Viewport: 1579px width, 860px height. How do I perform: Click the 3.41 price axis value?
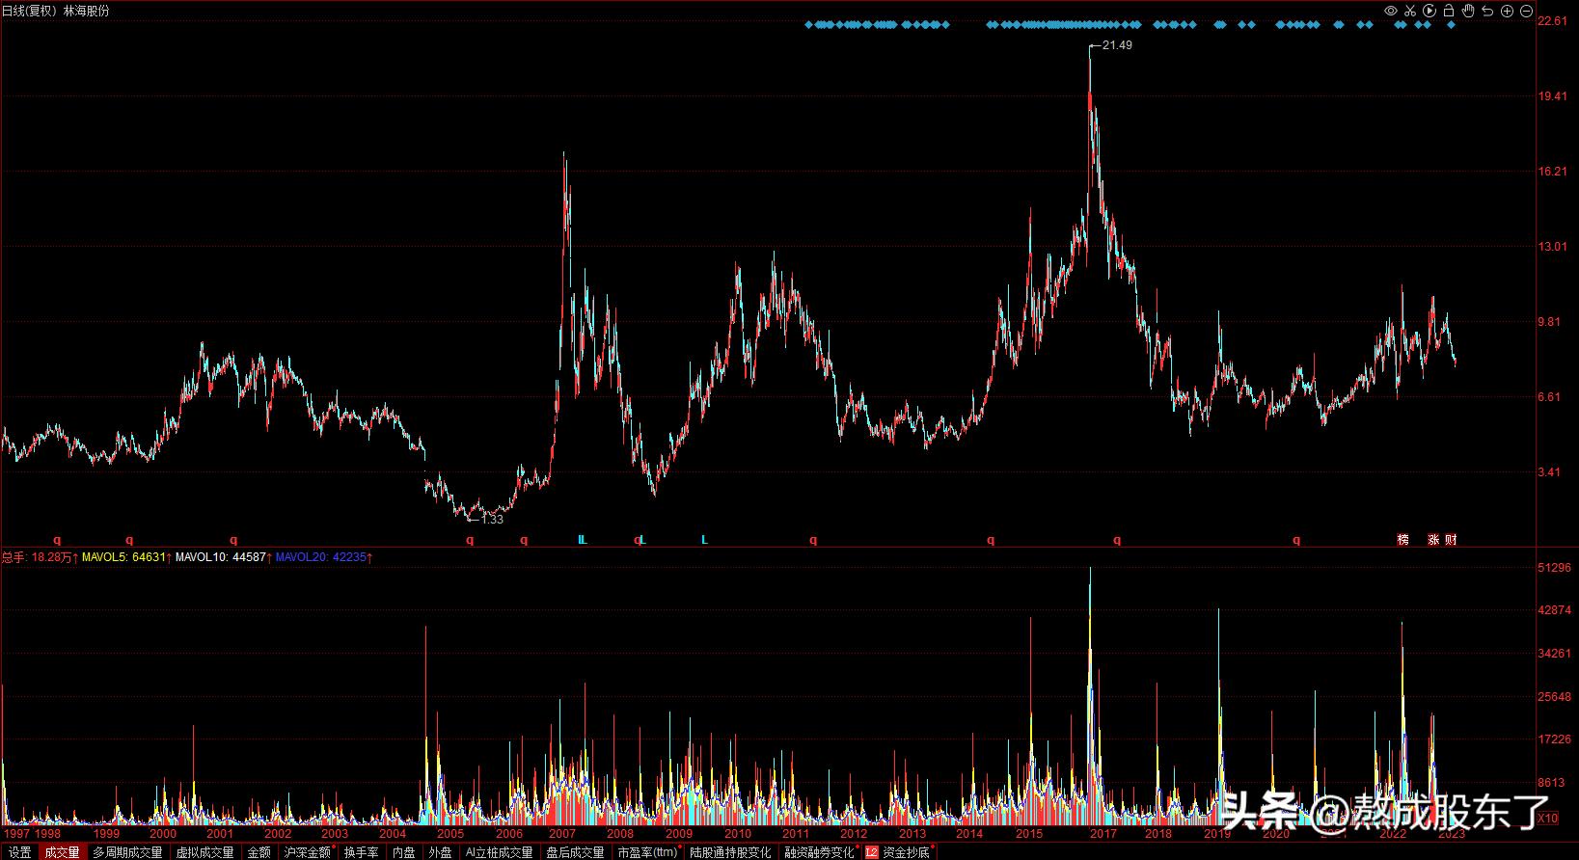point(1551,472)
